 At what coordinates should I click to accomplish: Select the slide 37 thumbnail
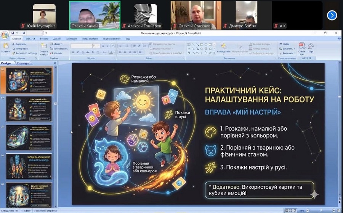29,109
